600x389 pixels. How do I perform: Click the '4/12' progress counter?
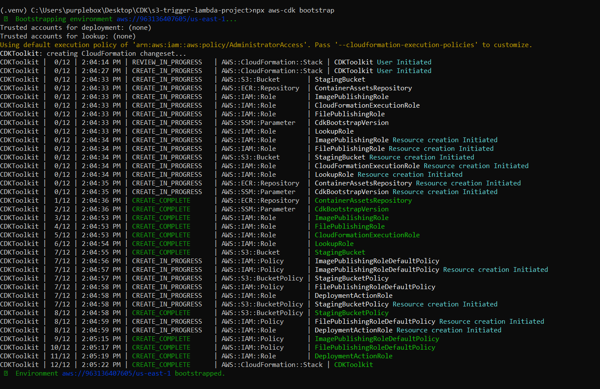(62, 226)
